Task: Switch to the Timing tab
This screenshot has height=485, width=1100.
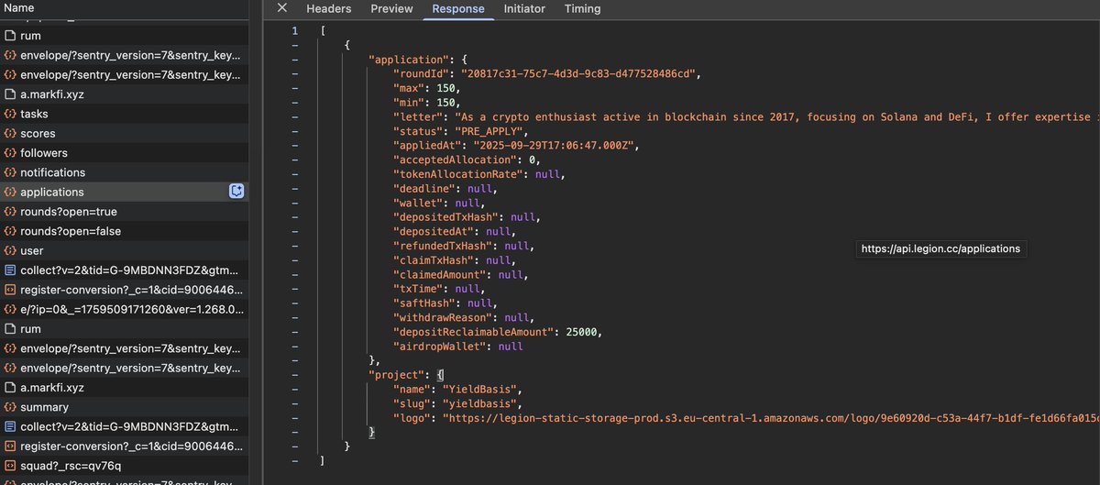Action: click(x=582, y=8)
